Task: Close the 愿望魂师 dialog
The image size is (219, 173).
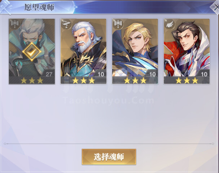Action: pyautogui.click(x=215, y=8)
